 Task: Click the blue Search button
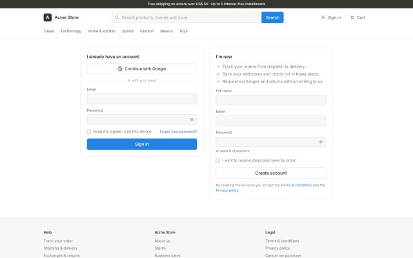272,17
